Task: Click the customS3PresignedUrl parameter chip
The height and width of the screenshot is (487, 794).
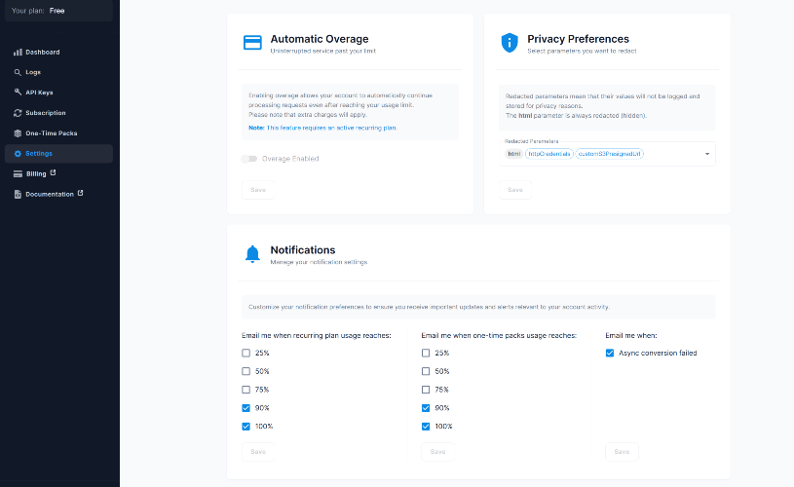Action: [609, 154]
